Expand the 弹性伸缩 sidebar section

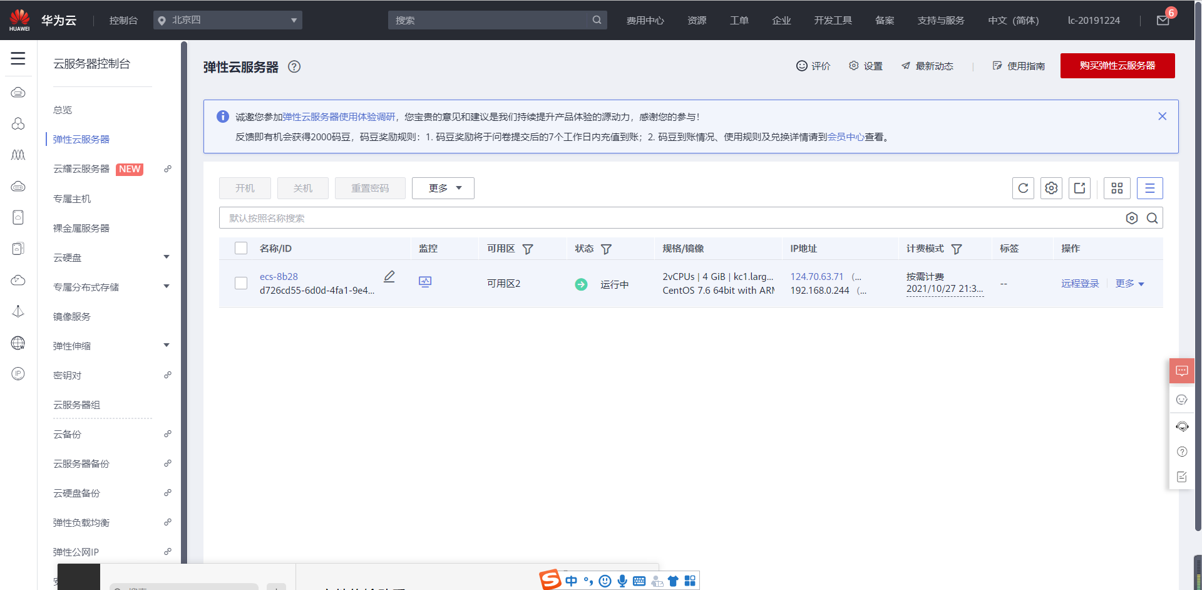click(x=167, y=346)
